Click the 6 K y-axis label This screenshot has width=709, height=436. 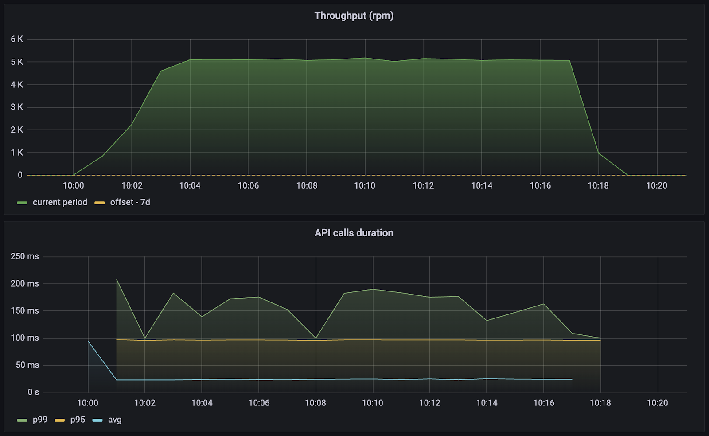tap(17, 39)
